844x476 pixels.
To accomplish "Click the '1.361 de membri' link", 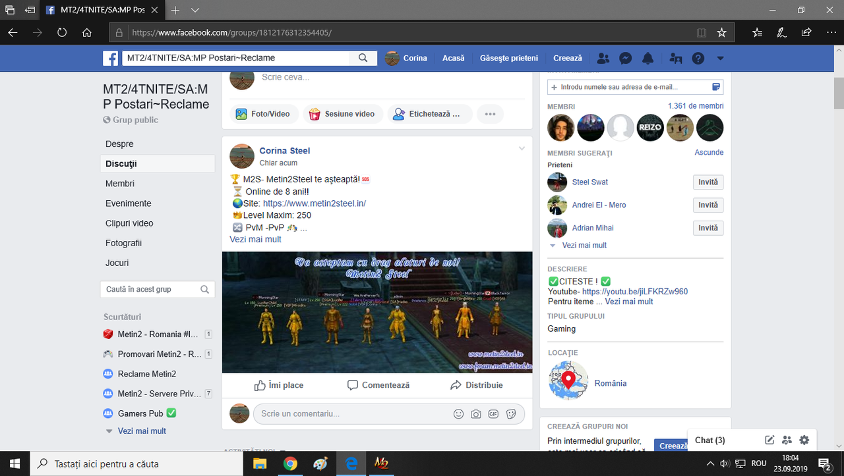I will pyautogui.click(x=696, y=106).
